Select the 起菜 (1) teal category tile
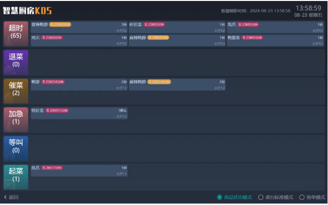328x205 pixels. click(16, 177)
